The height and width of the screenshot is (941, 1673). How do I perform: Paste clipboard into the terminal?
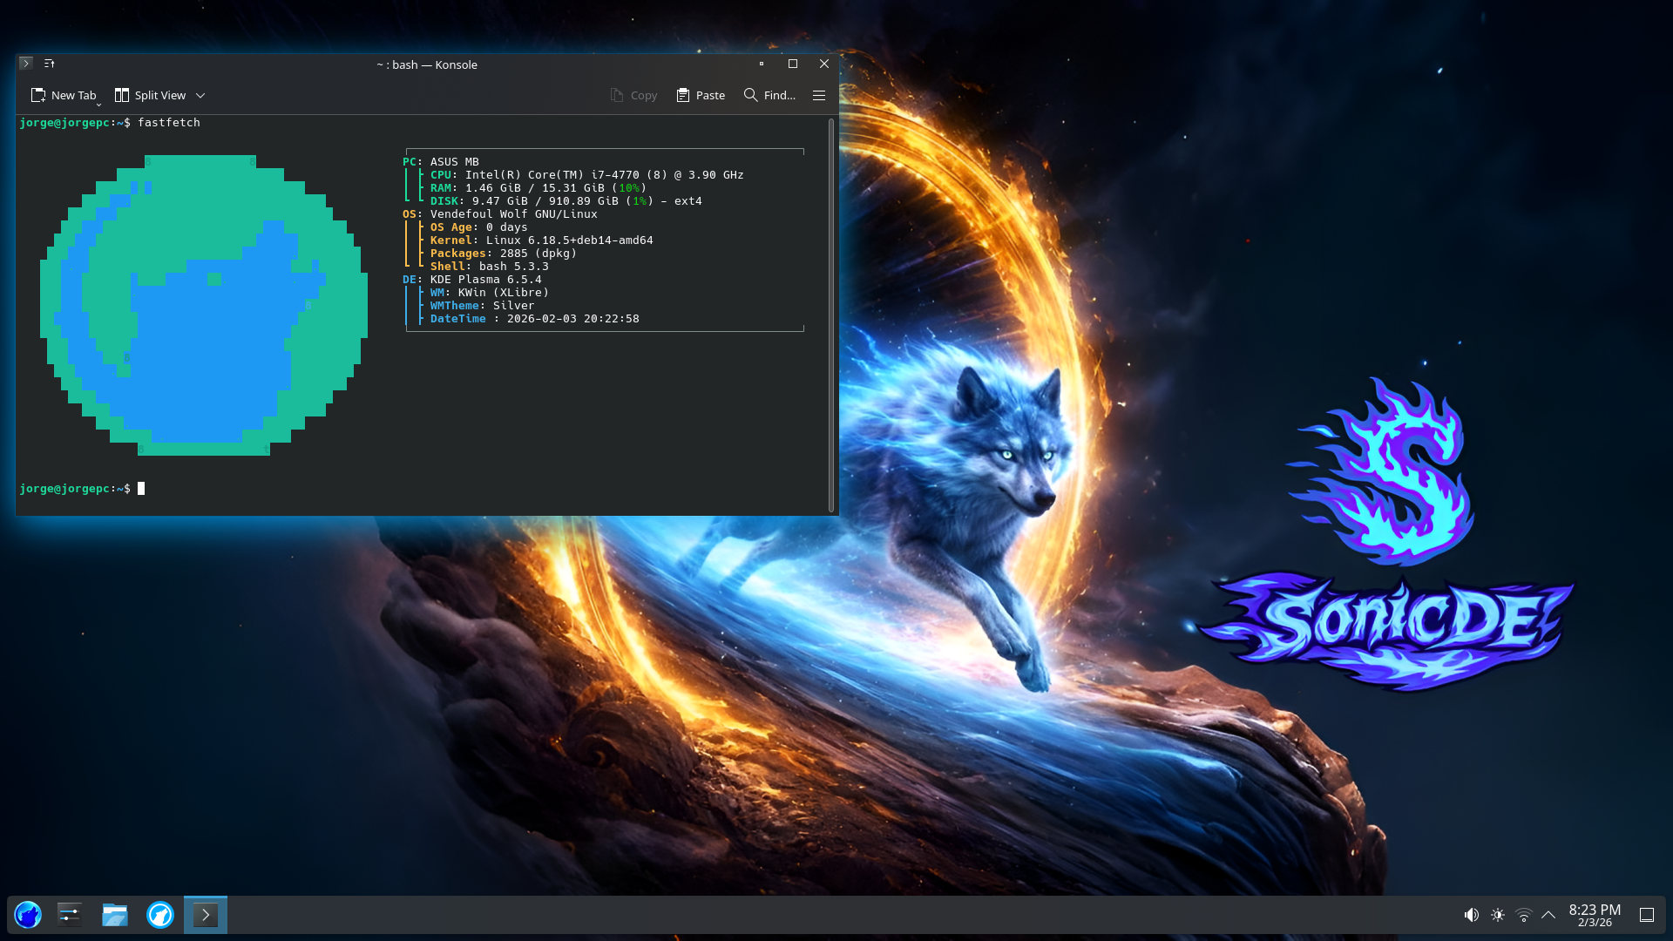(x=701, y=95)
